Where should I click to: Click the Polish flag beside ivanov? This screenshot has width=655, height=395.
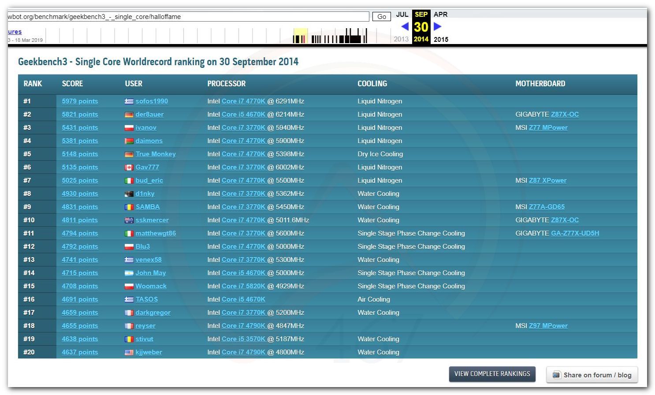tap(129, 128)
